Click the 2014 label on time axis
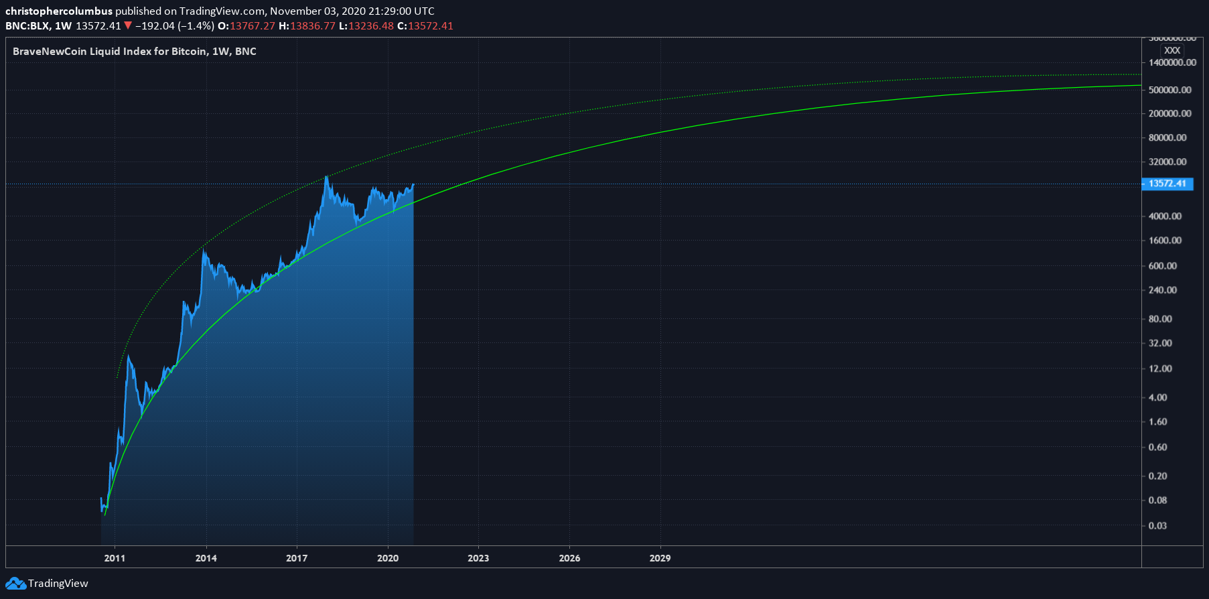 pyautogui.click(x=206, y=558)
